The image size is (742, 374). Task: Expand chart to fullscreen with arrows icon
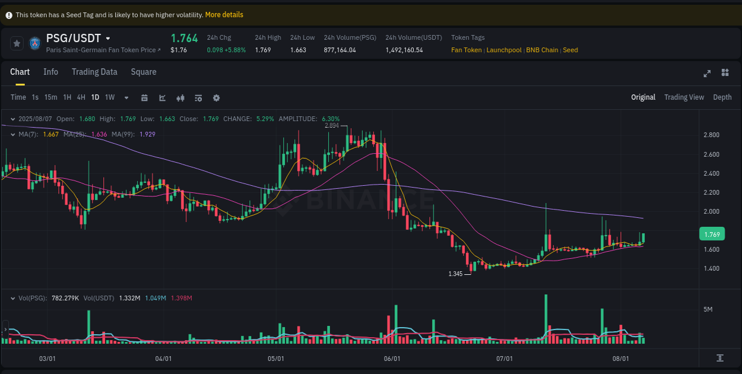pos(707,73)
